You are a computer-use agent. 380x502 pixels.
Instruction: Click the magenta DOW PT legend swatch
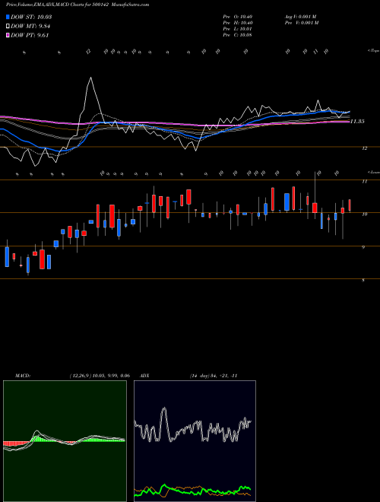point(8,36)
